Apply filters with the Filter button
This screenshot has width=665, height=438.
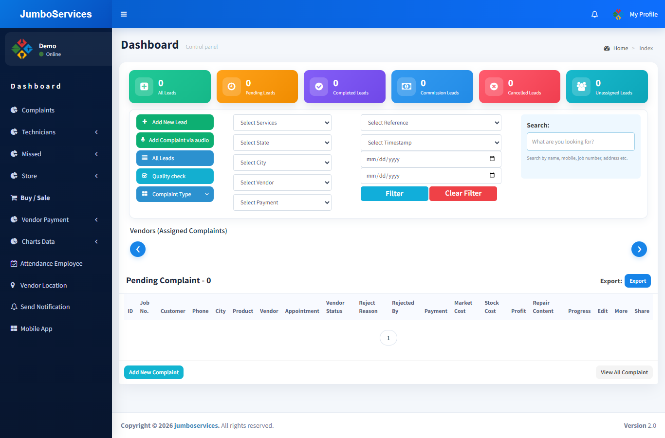(394, 194)
